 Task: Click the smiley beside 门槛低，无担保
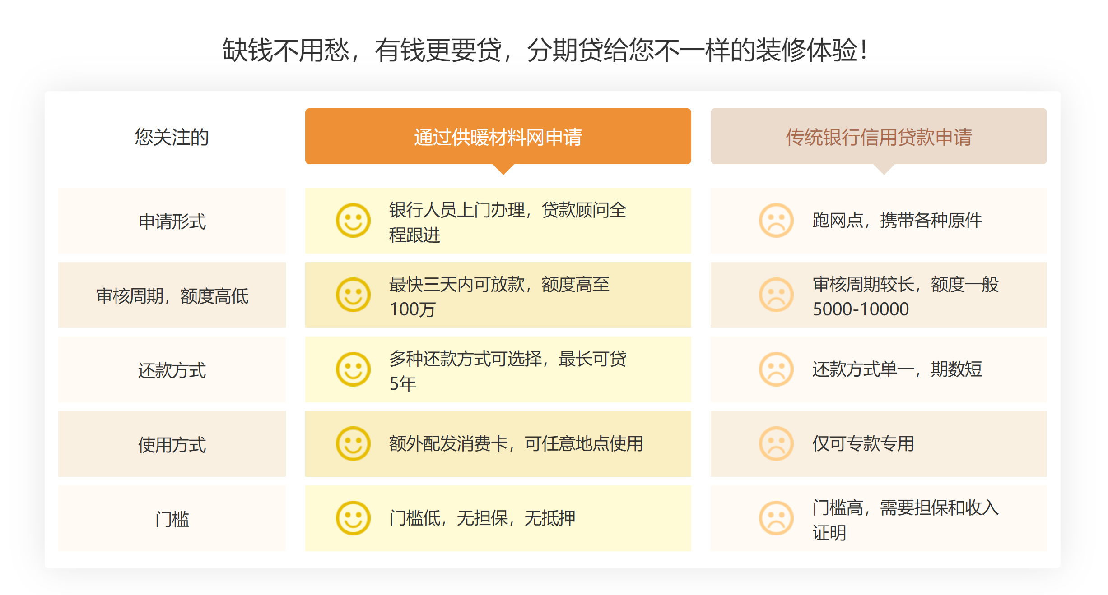pyautogui.click(x=353, y=518)
